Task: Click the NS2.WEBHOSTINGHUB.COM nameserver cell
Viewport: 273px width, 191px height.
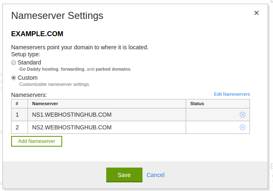Action: tap(72, 127)
